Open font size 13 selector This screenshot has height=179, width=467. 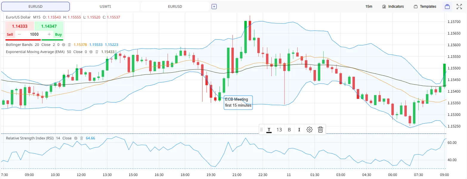[279, 130]
